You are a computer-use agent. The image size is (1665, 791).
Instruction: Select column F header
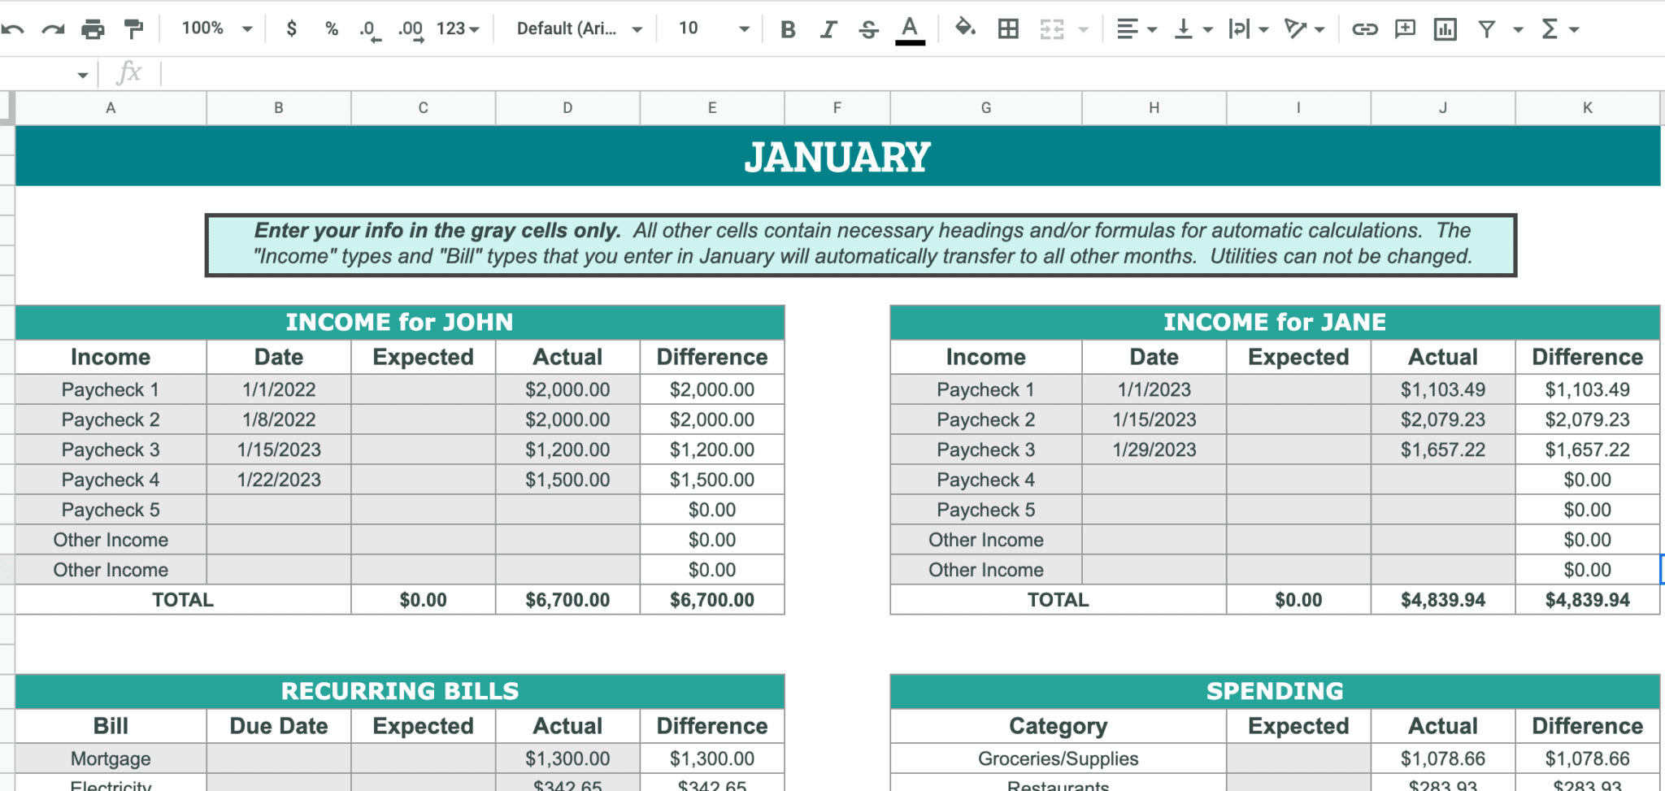837,108
